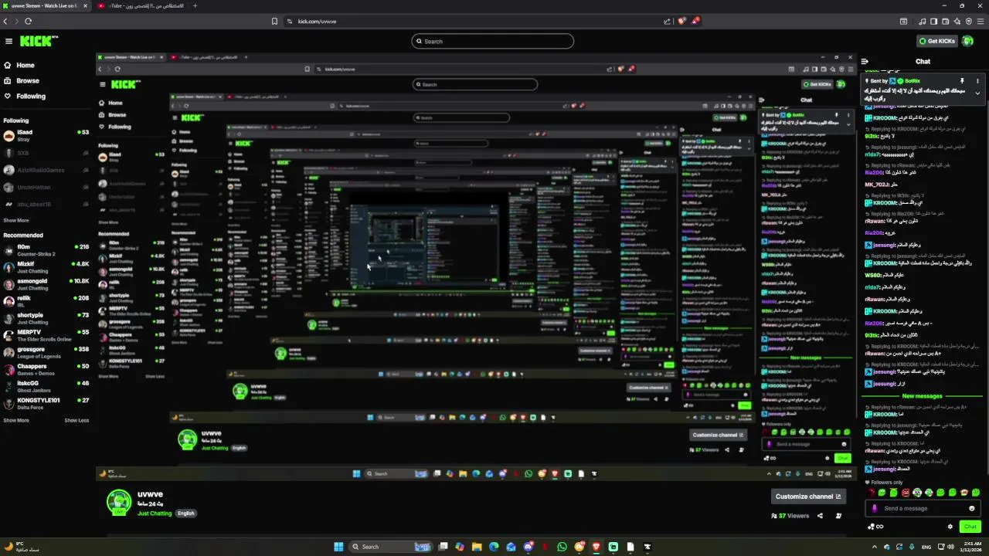The width and height of the screenshot is (989, 556).
Task: Open recommended channel Chaappers
Action: (45, 369)
